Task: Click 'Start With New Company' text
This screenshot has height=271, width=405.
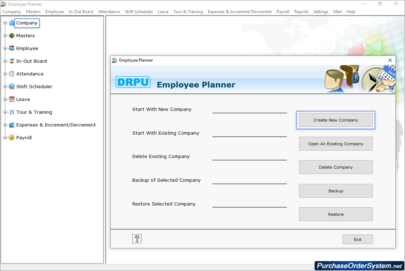Action: 162,109
